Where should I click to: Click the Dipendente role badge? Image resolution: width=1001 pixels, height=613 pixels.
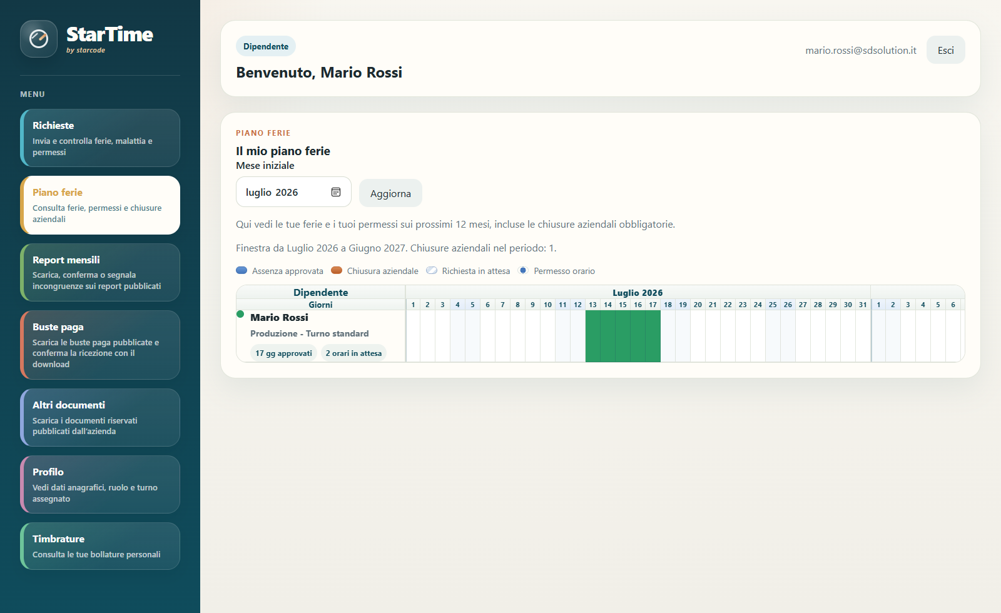(x=266, y=46)
